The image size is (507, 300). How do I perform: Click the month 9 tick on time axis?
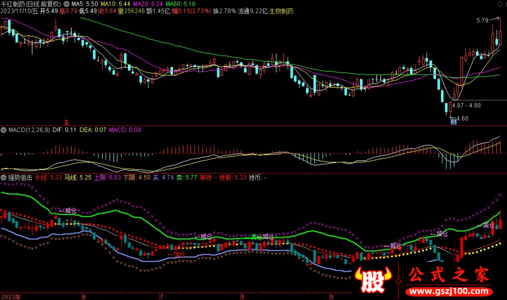331,296
